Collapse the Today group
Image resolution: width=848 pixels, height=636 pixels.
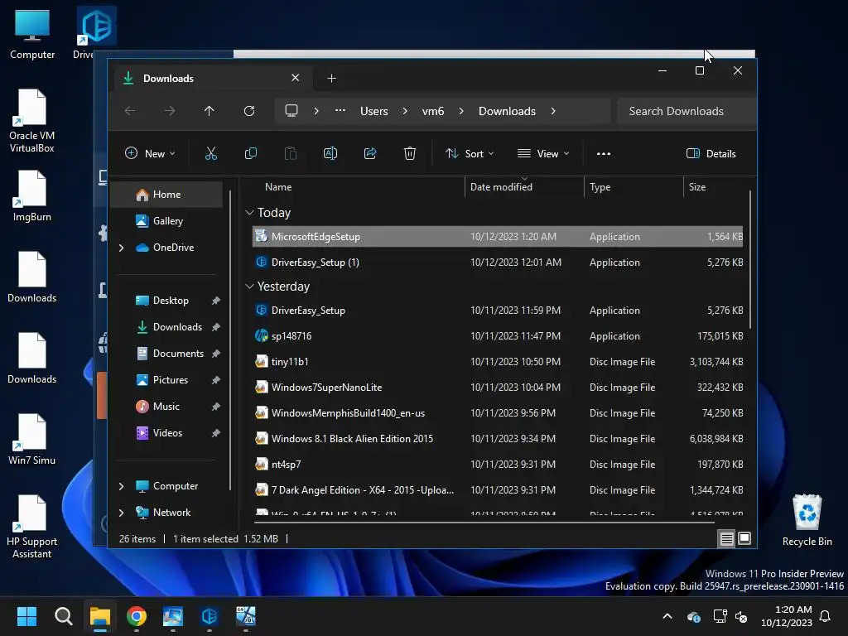pos(249,213)
